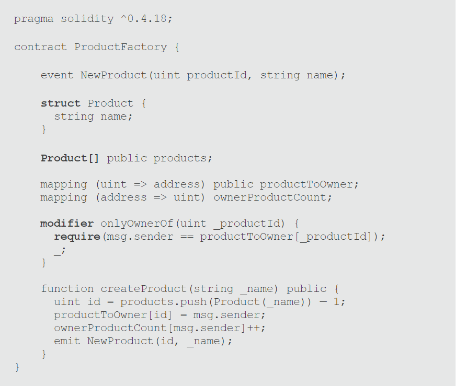Click the ProductFactory contract name

120,47
